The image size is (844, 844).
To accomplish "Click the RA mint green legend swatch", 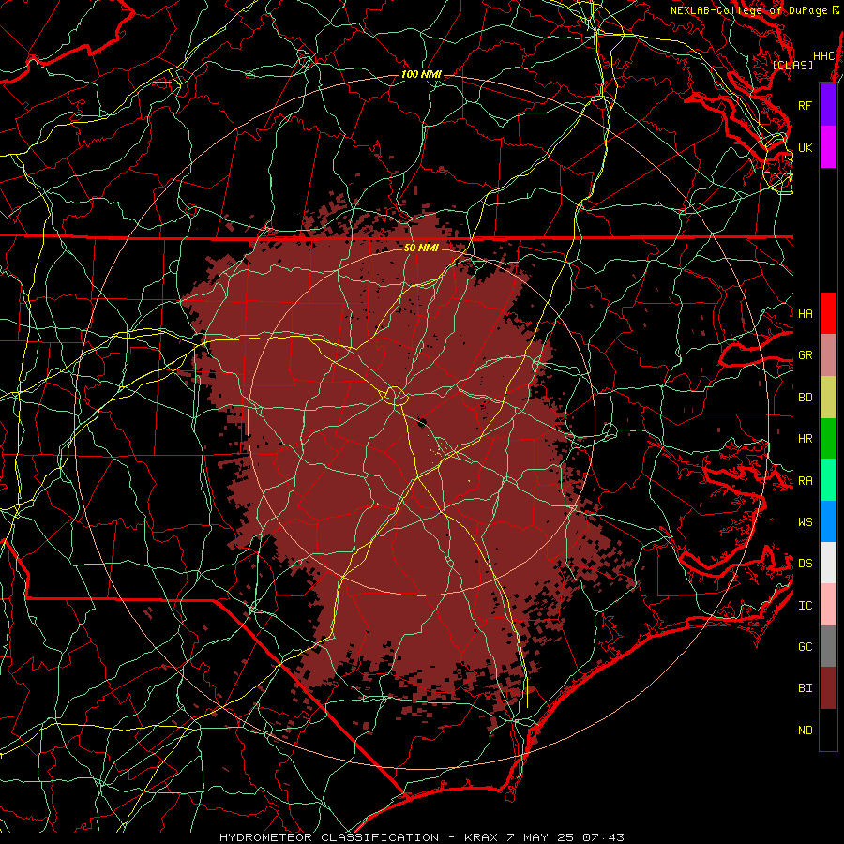I will click(x=828, y=480).
